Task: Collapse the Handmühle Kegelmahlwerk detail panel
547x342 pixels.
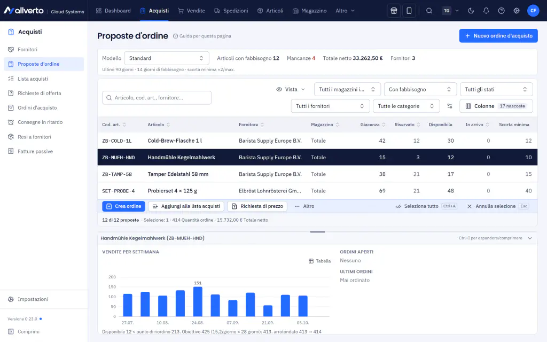Action: [x=530, y=238]
